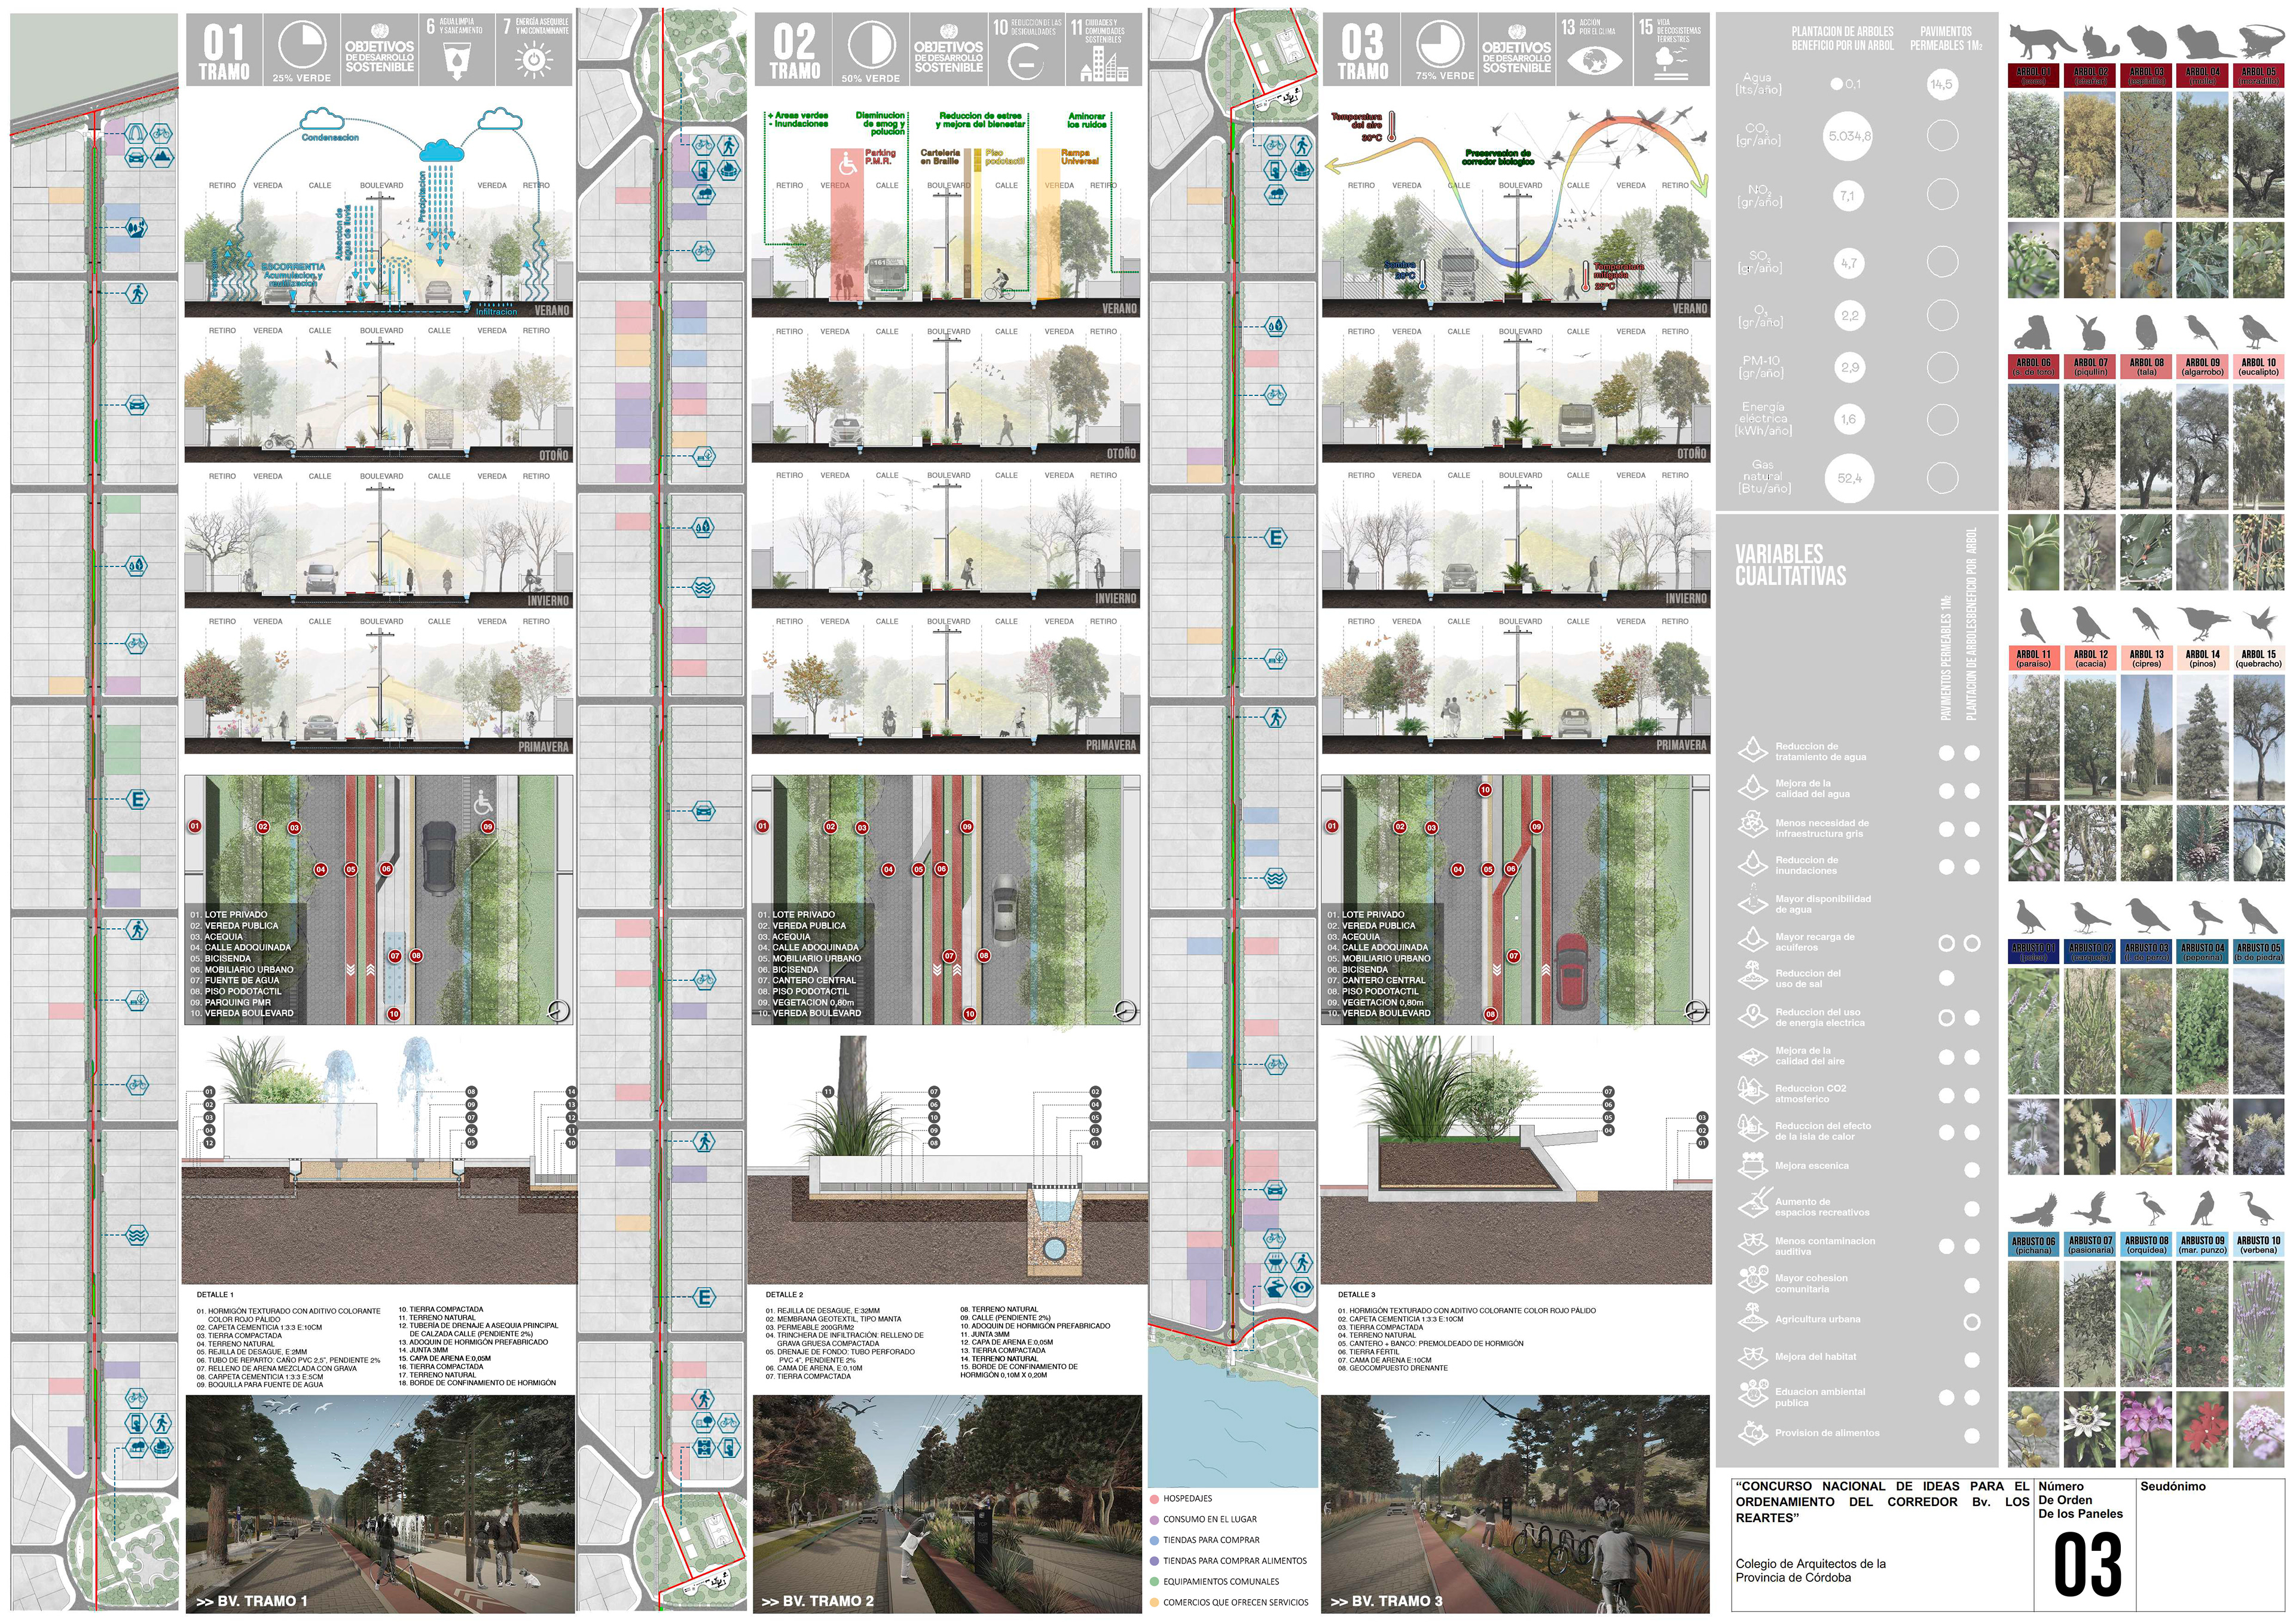Click the sun icon for goal 7

pyautogui.click(x=535, y=61)
